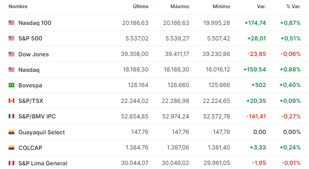Sort table by Último column header
The width and height of the screenshot is (309, 169).
[x=141, y=7]
